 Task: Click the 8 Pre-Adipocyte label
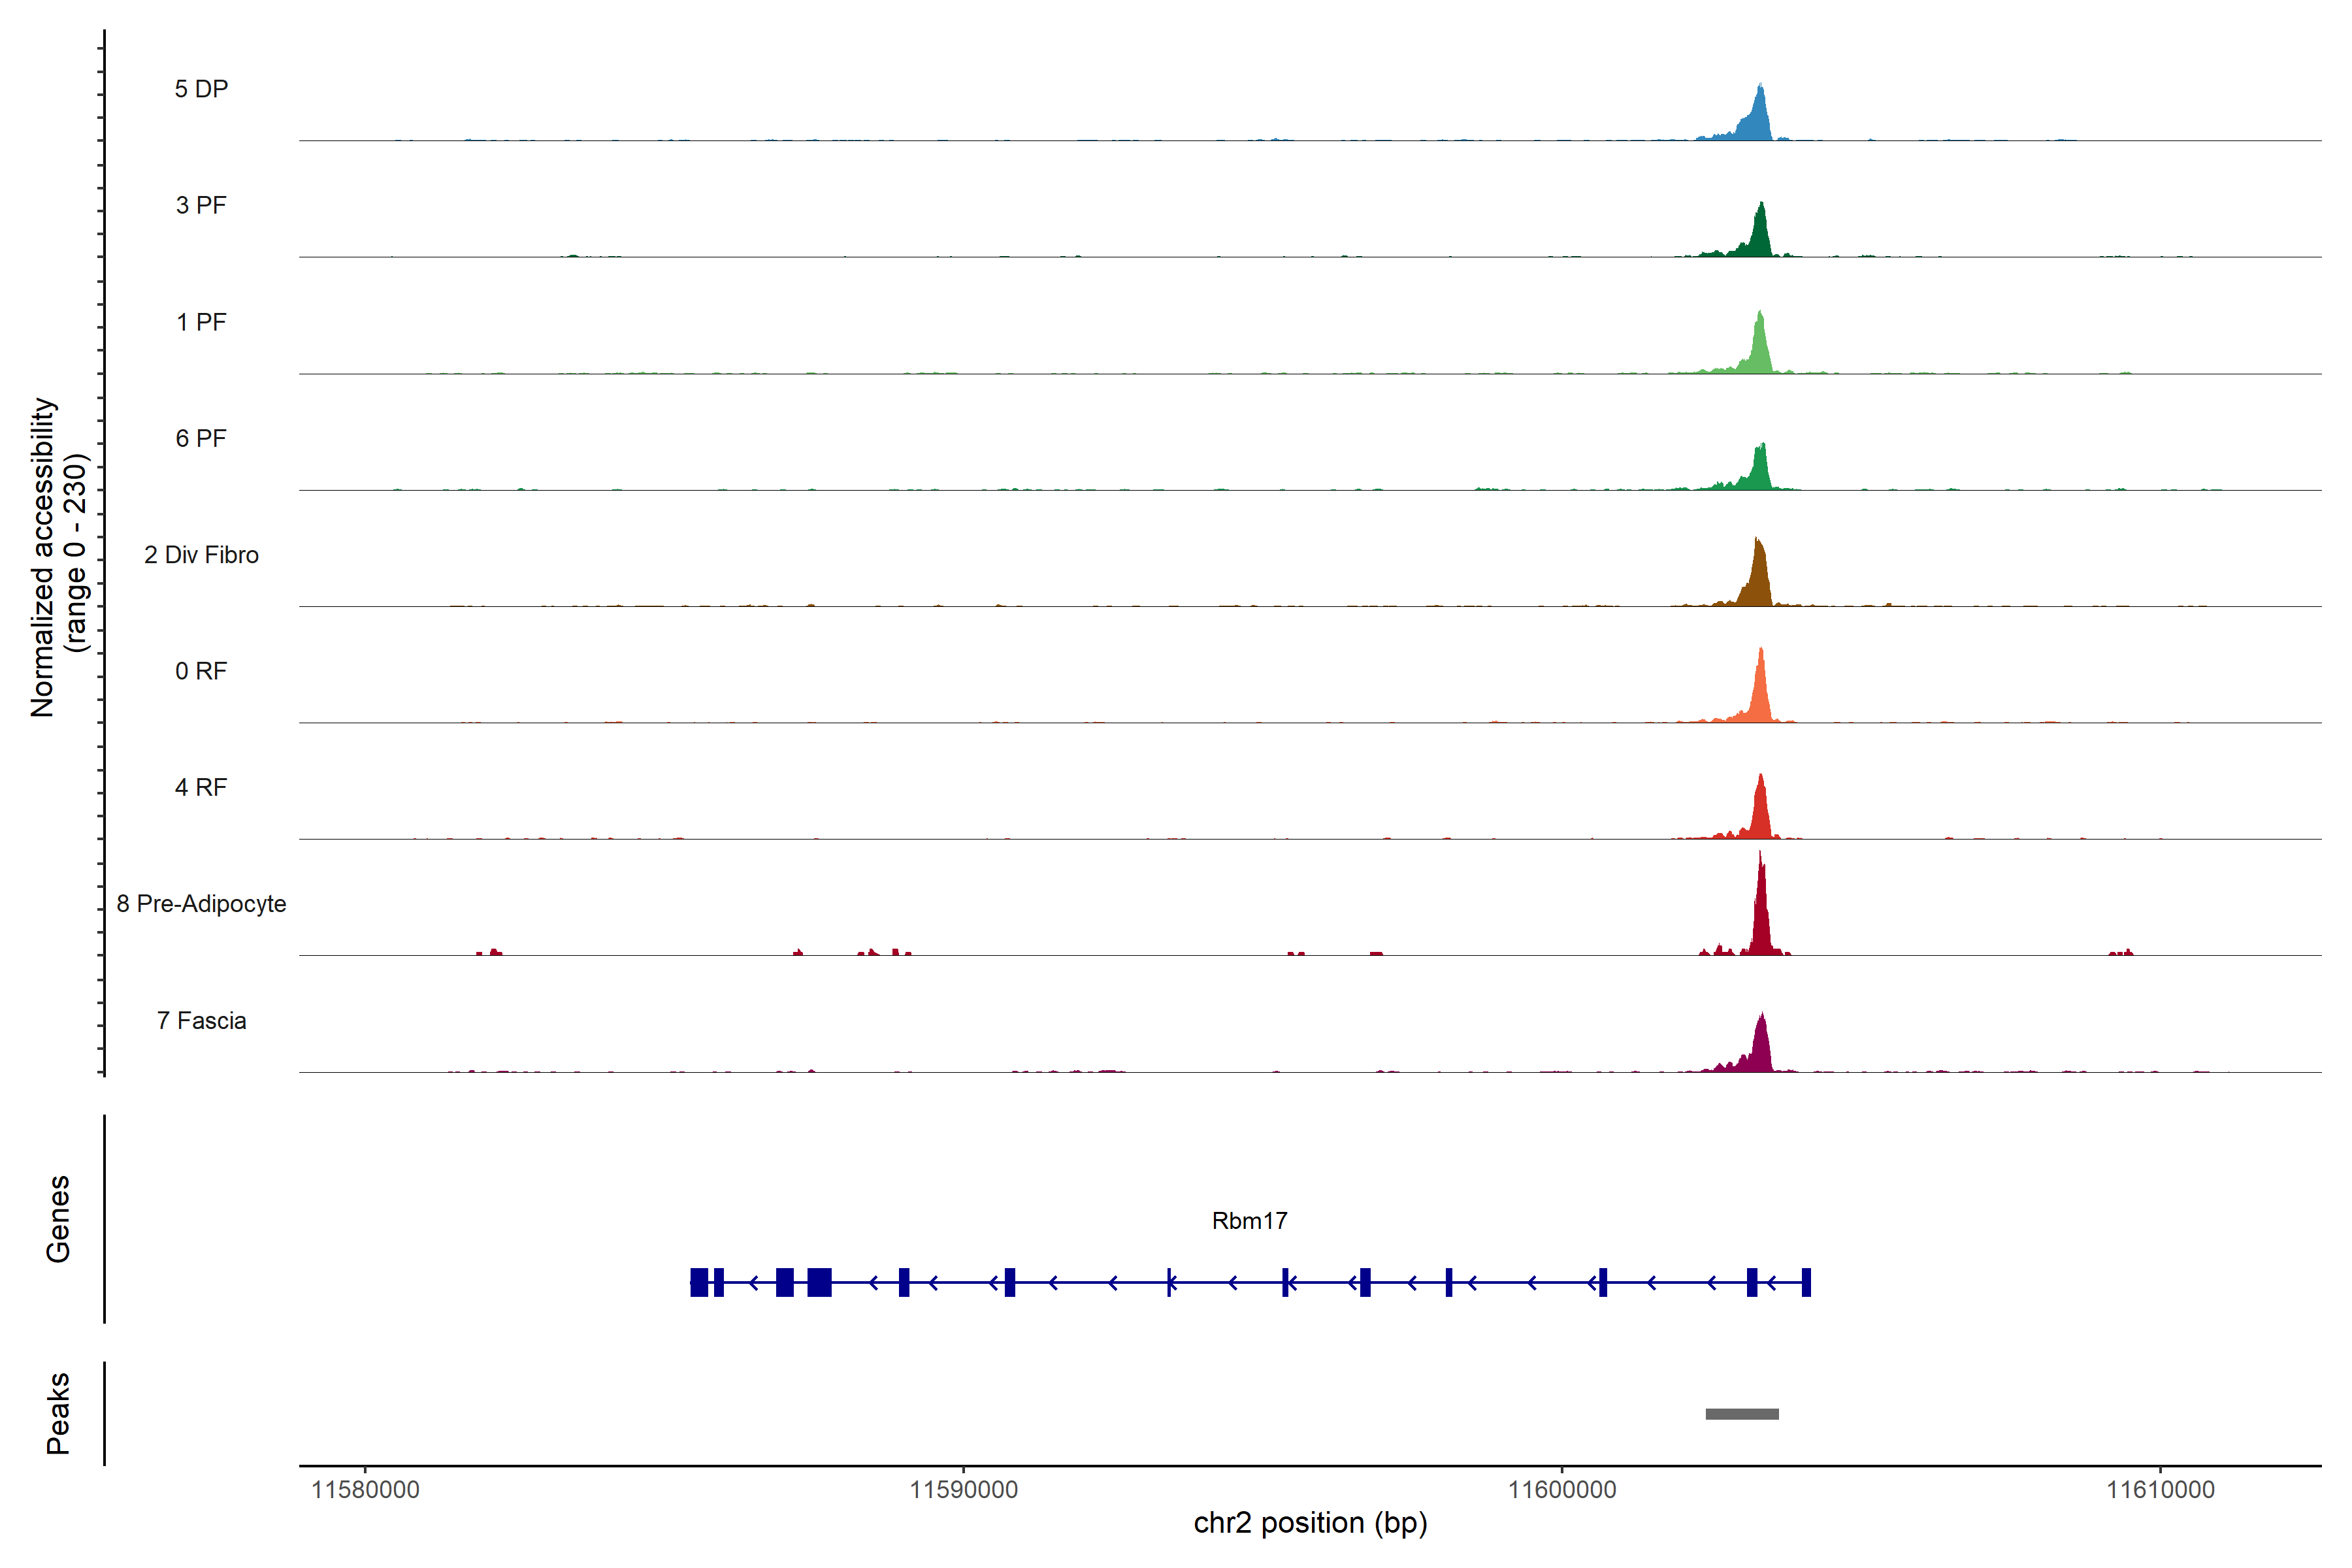pyautogui.click(x=201, y=904)
